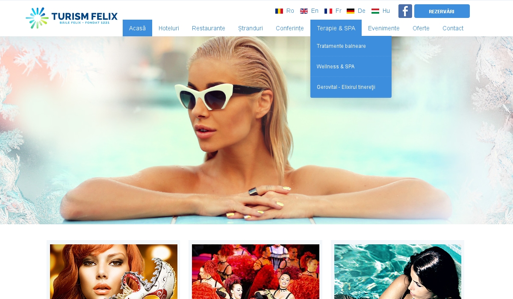Viewport: 513px width, 299px height.
Task: Switch language to Ro
Action: point(290,11)
